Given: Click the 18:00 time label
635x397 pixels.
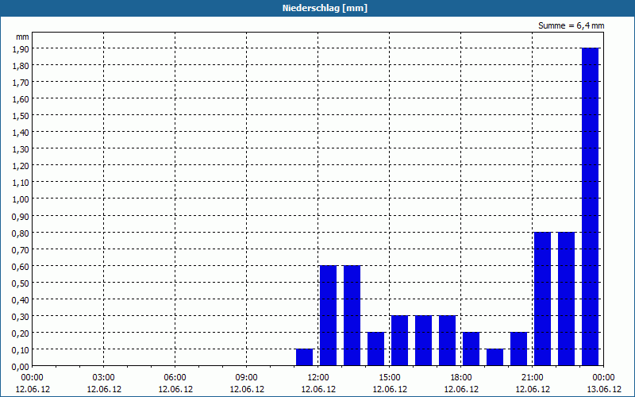Looking at the screenshot, I should 461,378.
